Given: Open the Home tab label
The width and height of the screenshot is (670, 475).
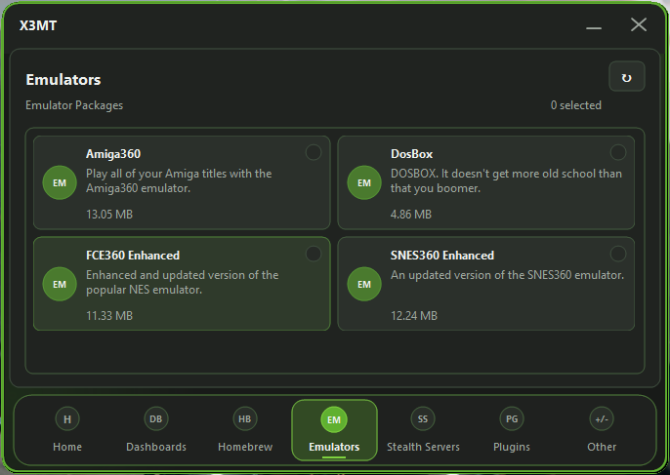Looking at the screenshot, I should 67,447.
